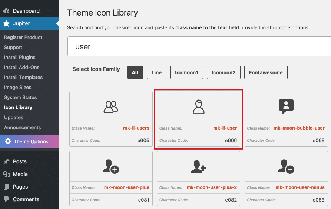Screen dimensions: 331x209
Task: Show only Icomoon1 icon family
Action: (x=186, y=72)
